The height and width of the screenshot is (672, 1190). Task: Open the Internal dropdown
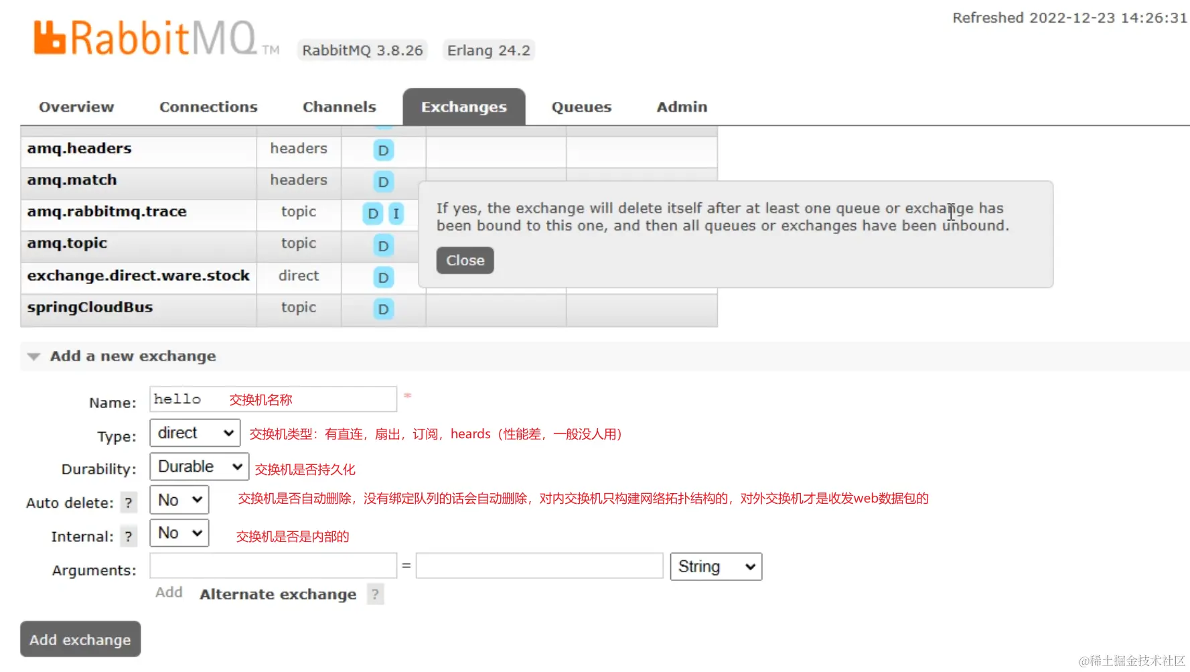tap(179, 533)
